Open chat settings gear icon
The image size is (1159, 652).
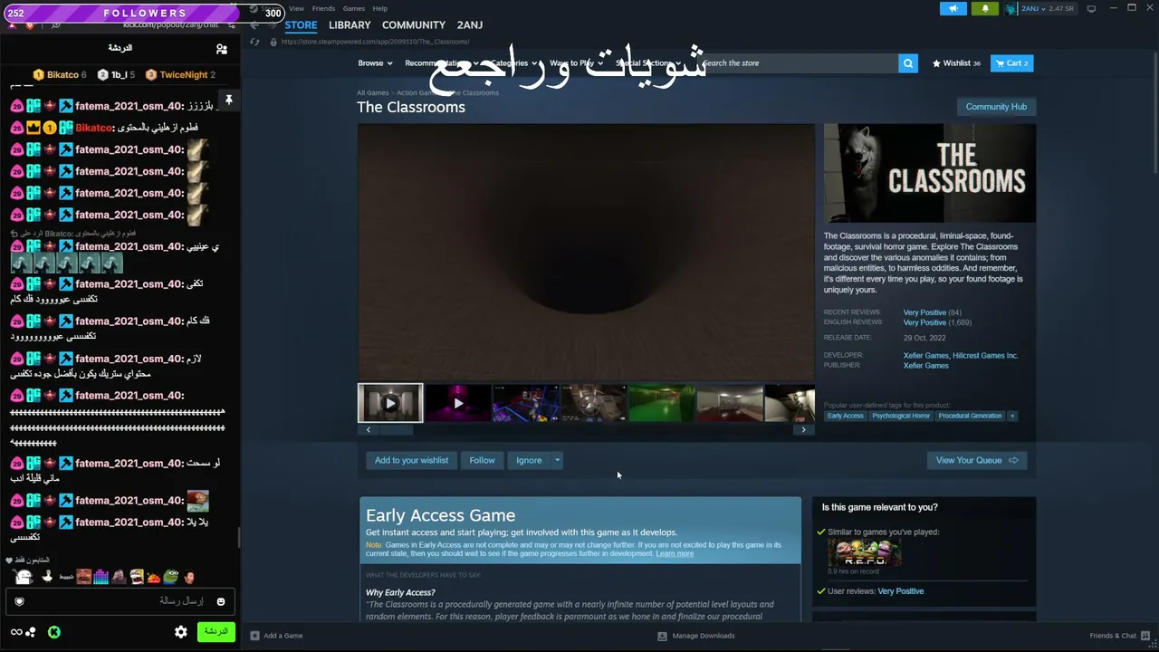pyautogui.click(x=181, y=632)
